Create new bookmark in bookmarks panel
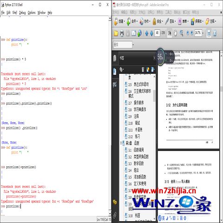Viewport: 223px width, 223px height. [148, 70]
